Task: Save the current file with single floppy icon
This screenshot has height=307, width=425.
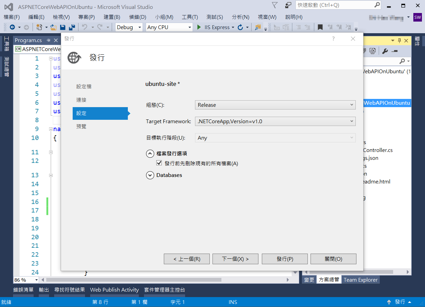Action: click(x=63, y=27)
